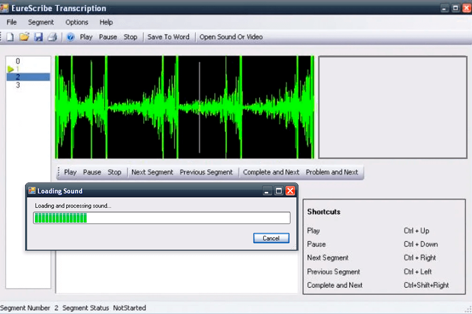Maximize the Loading Sound dialog
Image resolution: width=472 pixels, height=314 pixels.
279,191
